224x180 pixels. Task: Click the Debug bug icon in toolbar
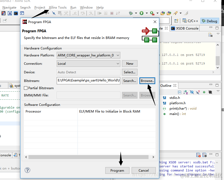pos(131,13)
